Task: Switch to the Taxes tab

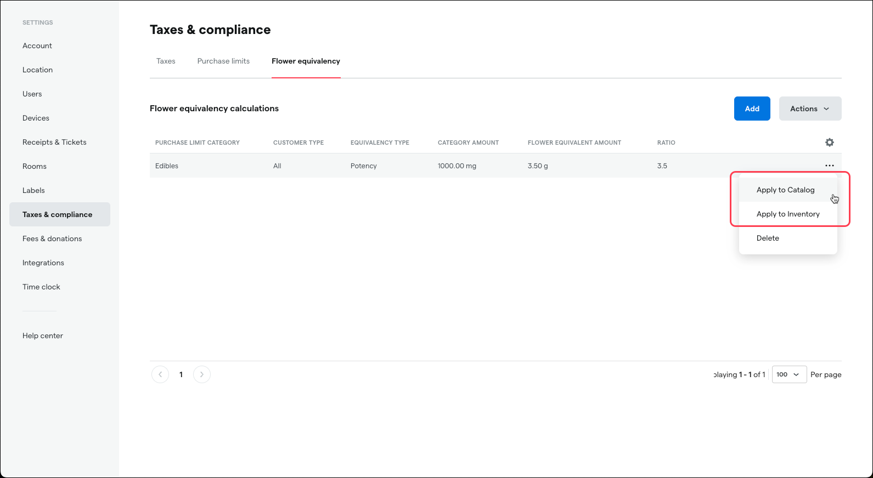Action: point(166,61)
